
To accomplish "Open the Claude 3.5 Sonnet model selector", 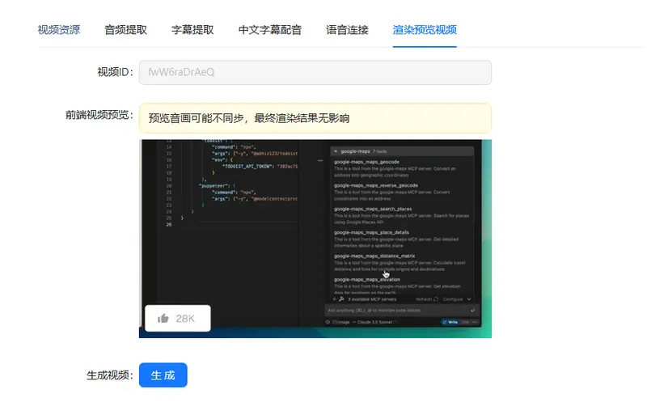I will coord(374,322).
